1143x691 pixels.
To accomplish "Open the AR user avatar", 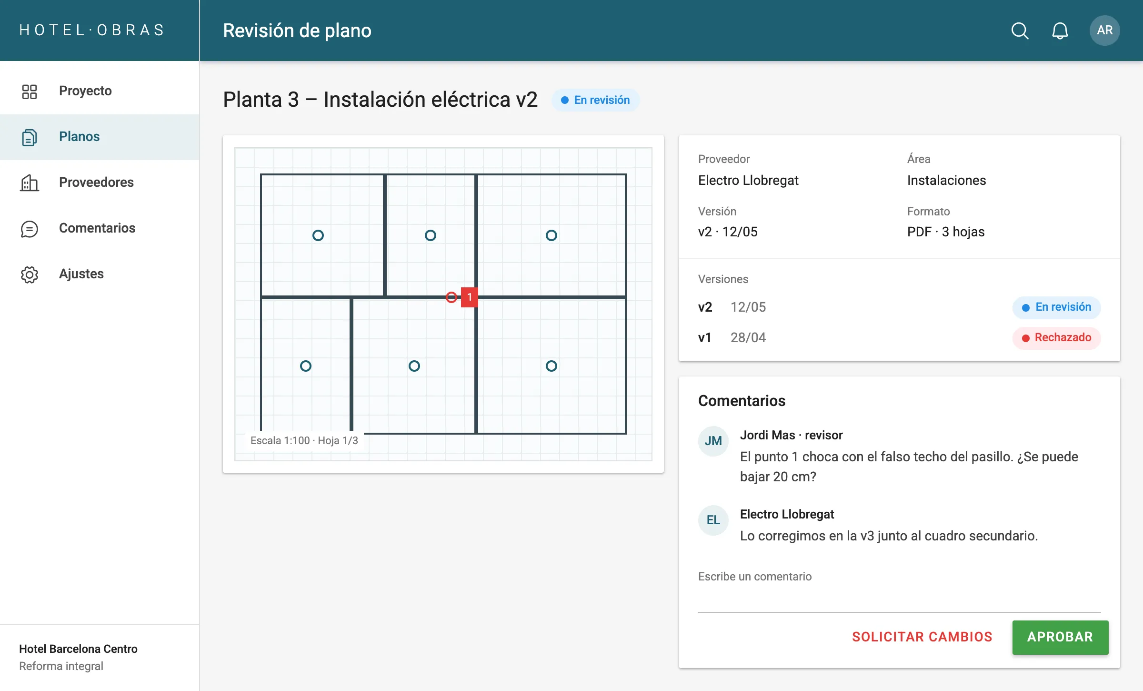I will point(1104,30).
